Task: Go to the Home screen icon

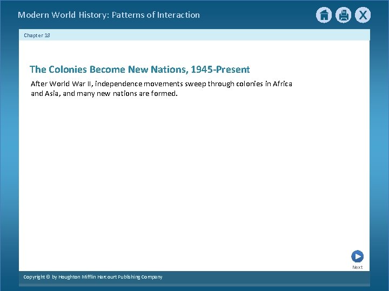Action: click(324, 15)
